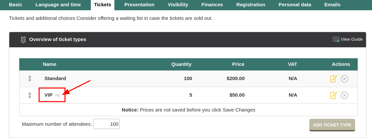Click the Maximum number of attendees field
372x138 pixels.
pos(106,124)
